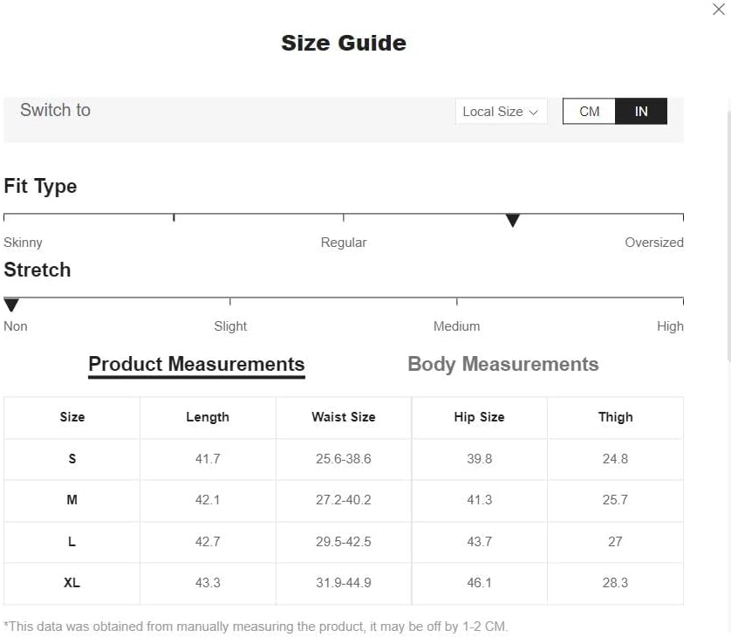This screenshot has width=731, height=637.
Task: Click the size XL row label
Action: [x=72, y=583]
